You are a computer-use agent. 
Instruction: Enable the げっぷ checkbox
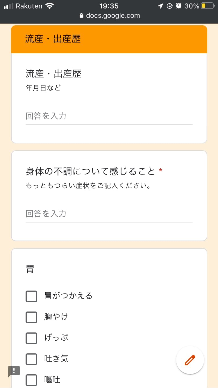point(31,338)
